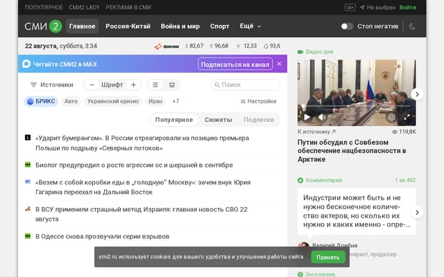The width and height of the screenshot is (444, 277).
Task: Click source icon beside 'Ударит бумерангом' headline
Action: [x=28, y=138]
